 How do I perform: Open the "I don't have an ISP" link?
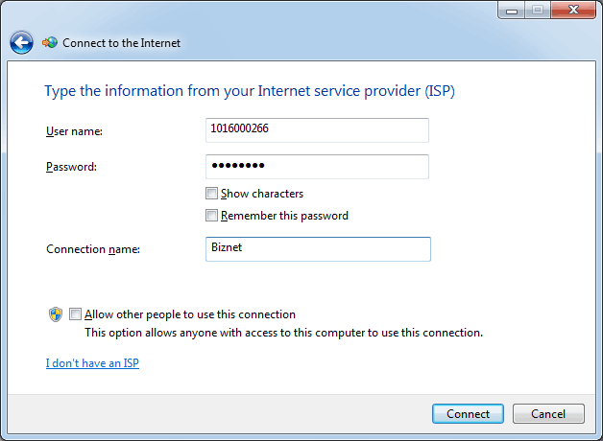pos(92,363)
